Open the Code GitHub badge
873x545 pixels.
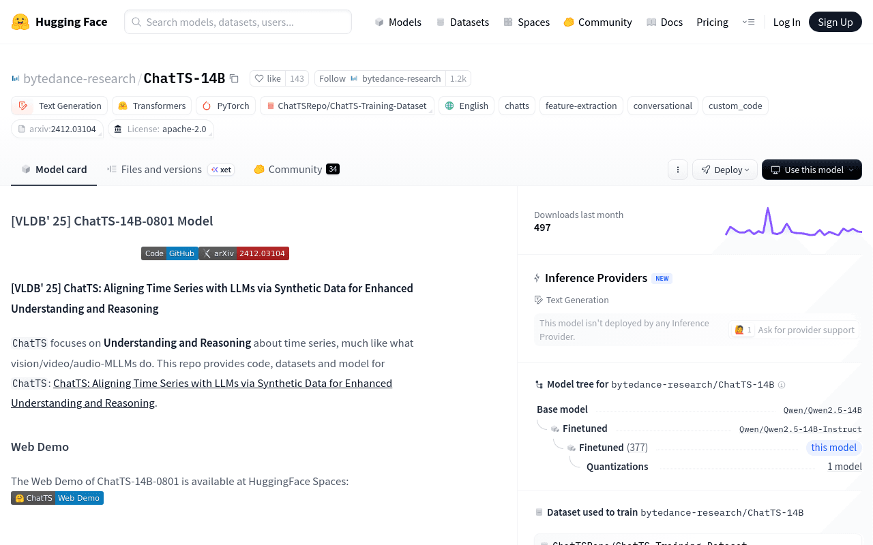coord(170,253)
